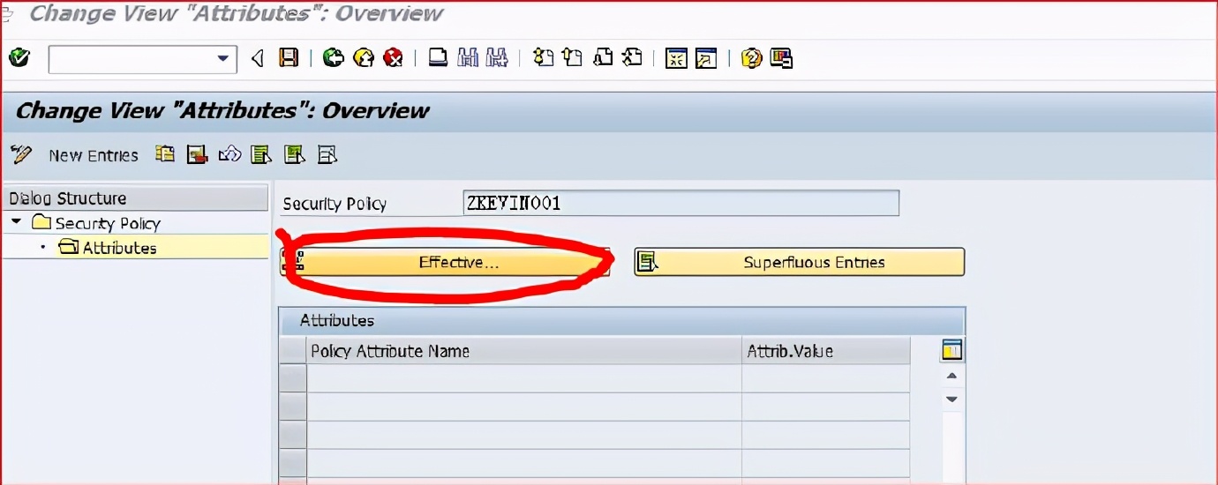This screenshot has width=1218, height=485.
Task: Click the yellow Exit arrow icon
Action: 364,59
